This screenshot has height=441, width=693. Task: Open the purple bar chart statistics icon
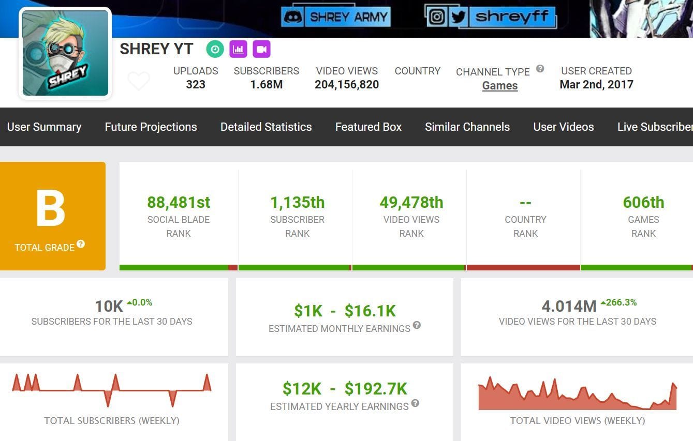tap(238, 49)
